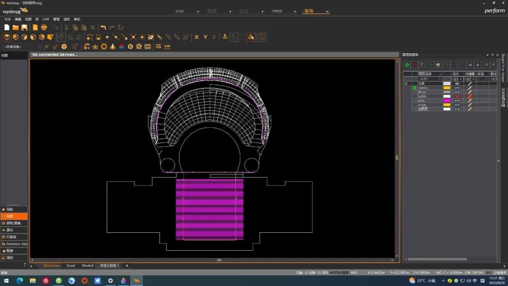The width and height of the screenshot is (508, 286).
Task: Switch to the Quad view tab
Action: click(x=71, y=266)
